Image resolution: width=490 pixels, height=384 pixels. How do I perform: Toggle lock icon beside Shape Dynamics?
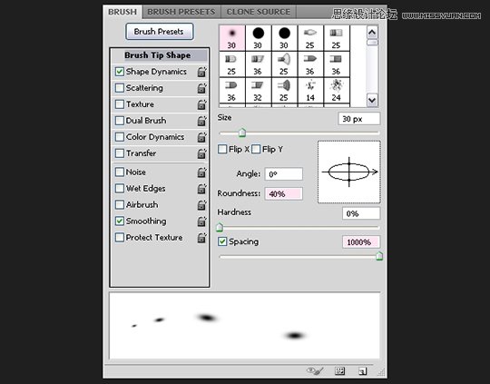coord(201,72)
